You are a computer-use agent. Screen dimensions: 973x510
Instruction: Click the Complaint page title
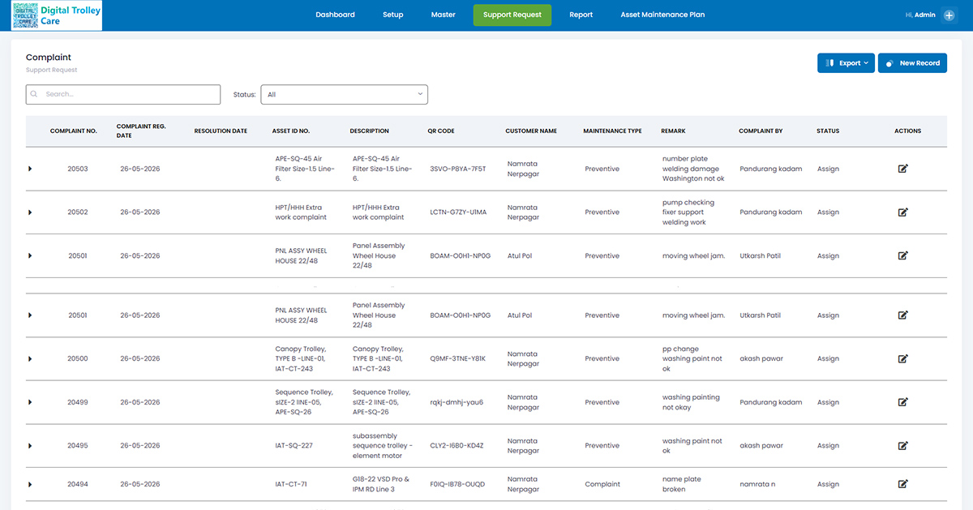(x=49, y=58)
